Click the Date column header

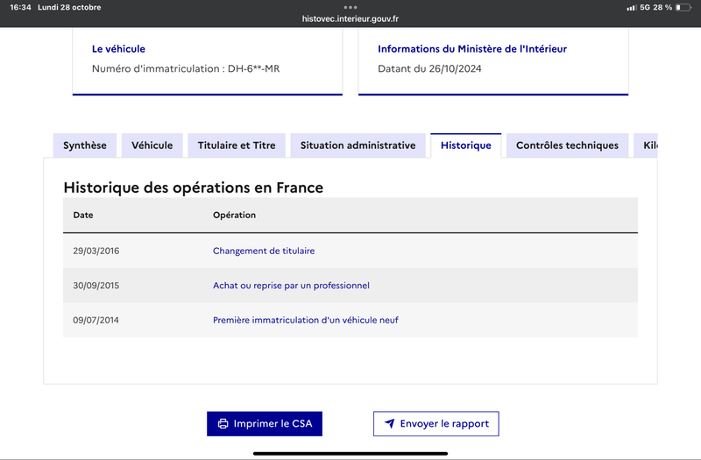(83, 215)
